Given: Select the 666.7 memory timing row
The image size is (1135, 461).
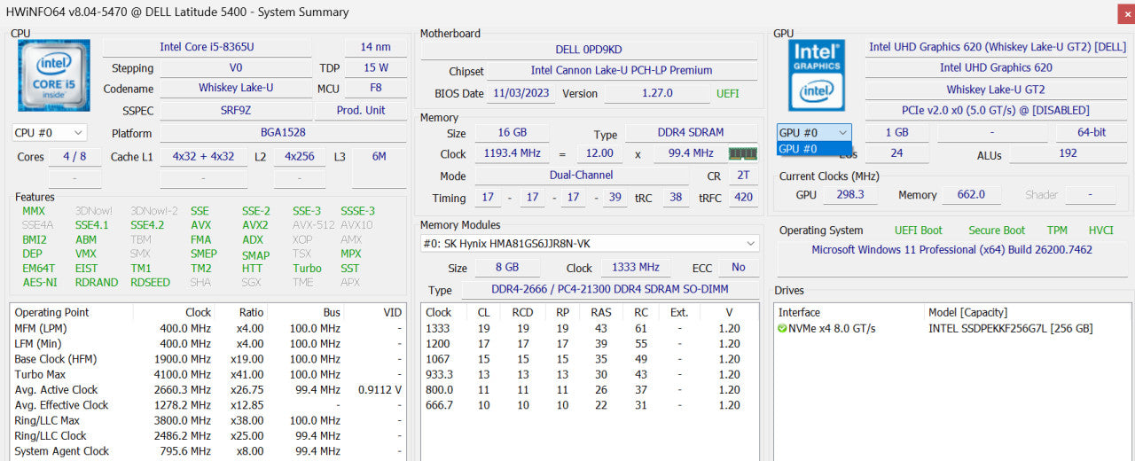Looking at the screenshot, I should tap(589, 405).
